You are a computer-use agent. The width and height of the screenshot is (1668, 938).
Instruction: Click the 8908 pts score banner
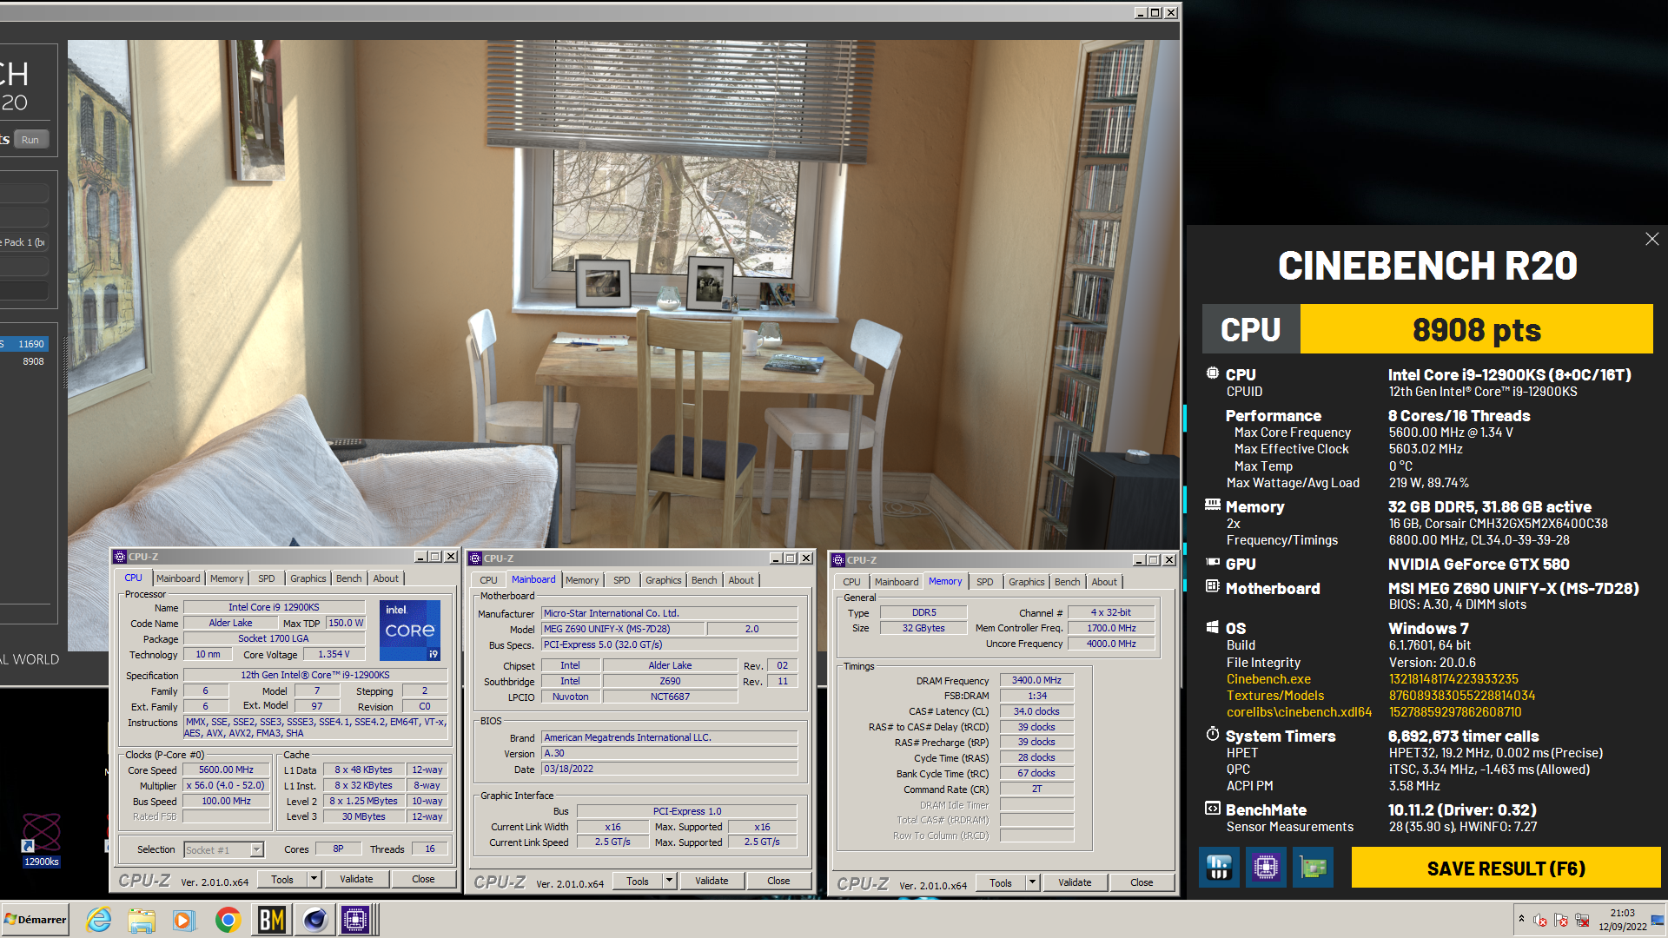click(x=1476, y=329)
